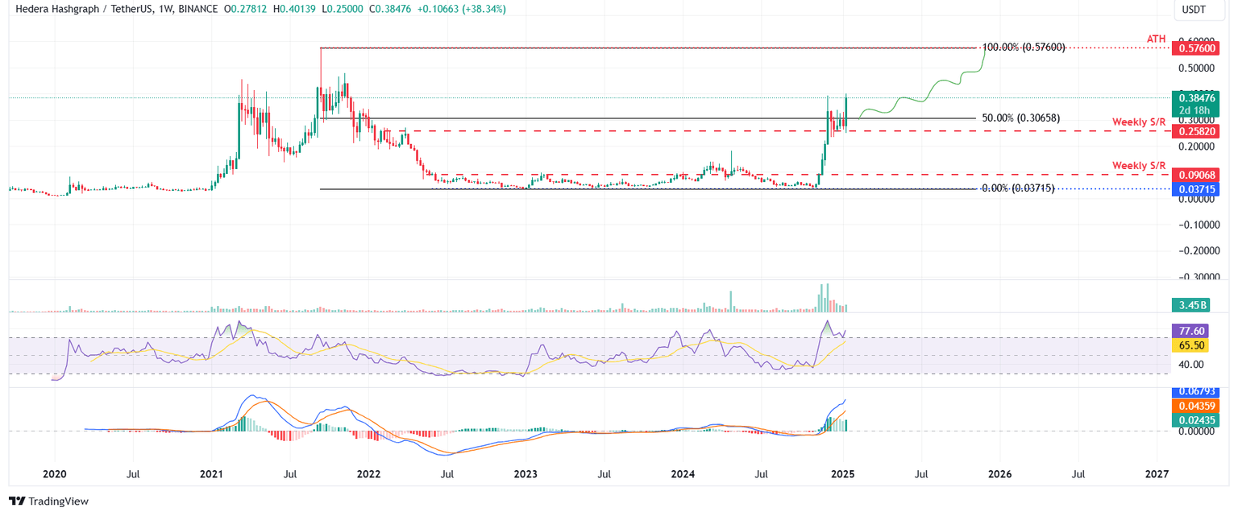Click the upper Weekly S/R label

pos(1139,122)
